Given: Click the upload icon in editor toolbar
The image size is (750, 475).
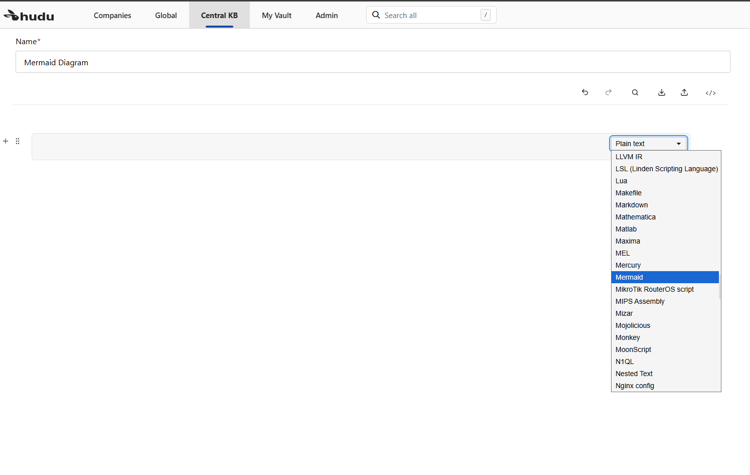Looking at the screenshot, I should coord(684,92).
